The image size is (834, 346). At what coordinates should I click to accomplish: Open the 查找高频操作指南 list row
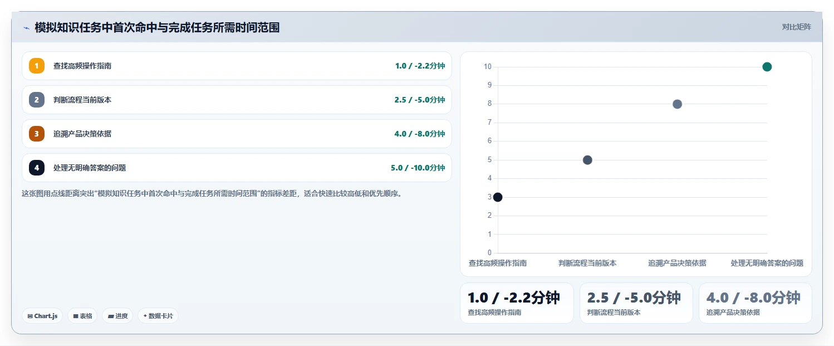(x=237, y=66)
